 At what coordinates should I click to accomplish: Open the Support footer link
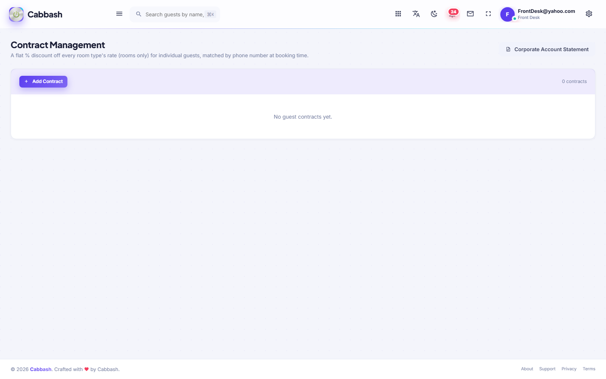point(547,369)
